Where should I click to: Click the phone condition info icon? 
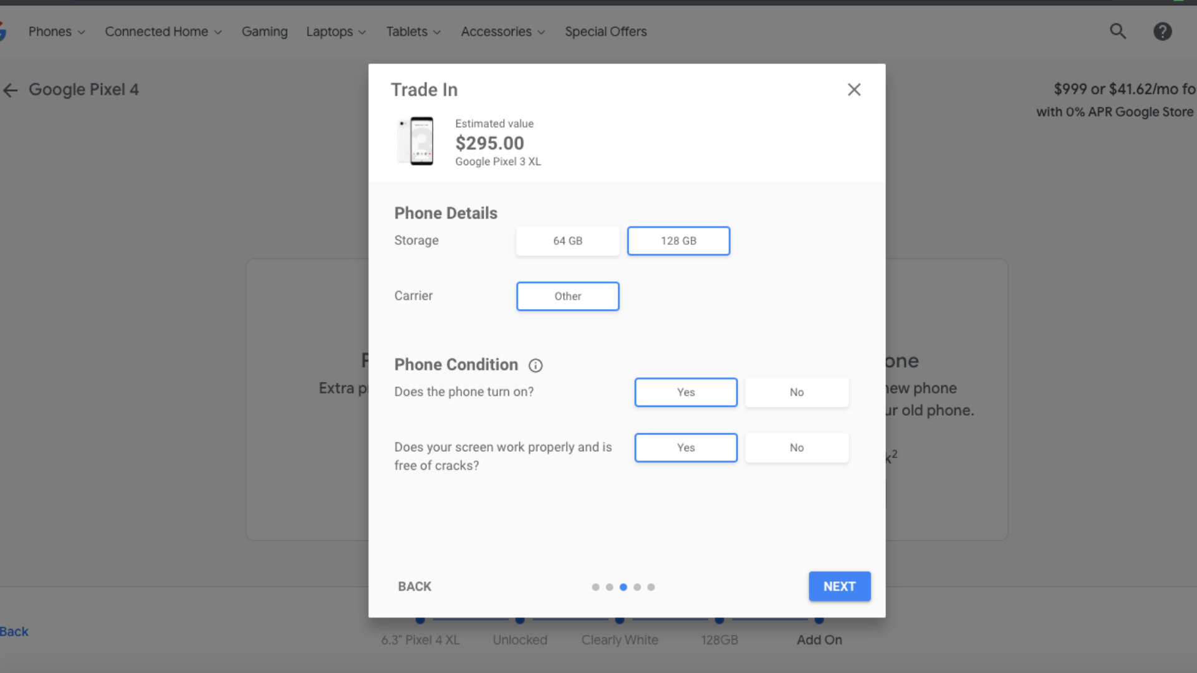coord(534,365)
